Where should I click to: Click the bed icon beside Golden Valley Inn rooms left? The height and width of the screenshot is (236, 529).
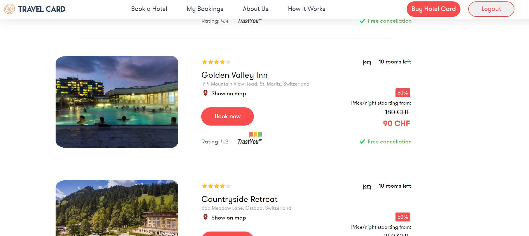tap(367, 63)
